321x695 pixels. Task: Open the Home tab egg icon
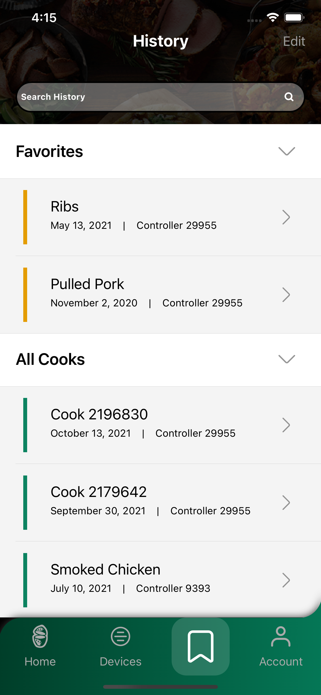40,636
